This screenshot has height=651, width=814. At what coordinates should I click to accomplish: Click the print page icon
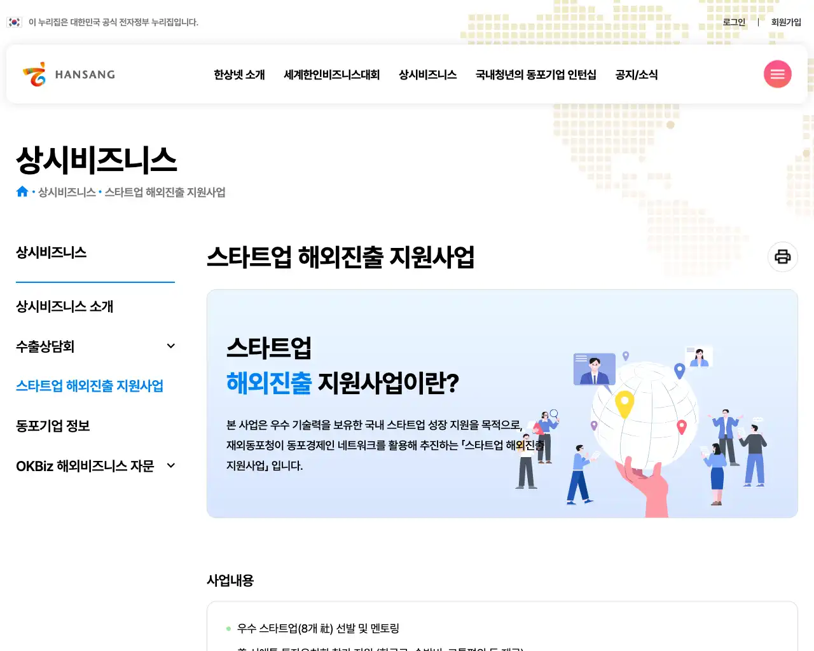[783, 257]
